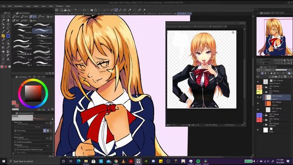The height and width of the screenshot is (165, 293).
Task: Click the Windows search box
Action: click(x=33, y=161)
